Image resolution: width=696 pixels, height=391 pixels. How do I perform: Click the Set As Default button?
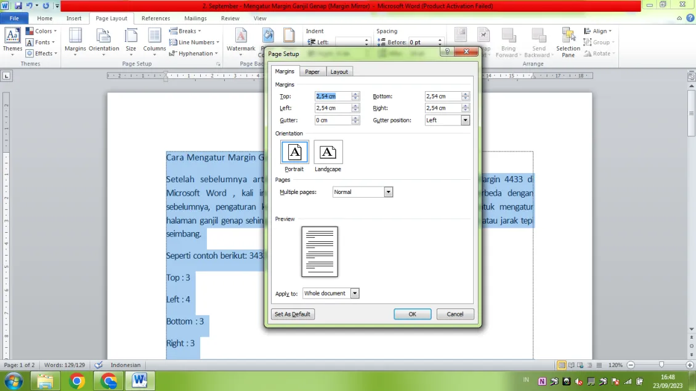tap(293, 314)
